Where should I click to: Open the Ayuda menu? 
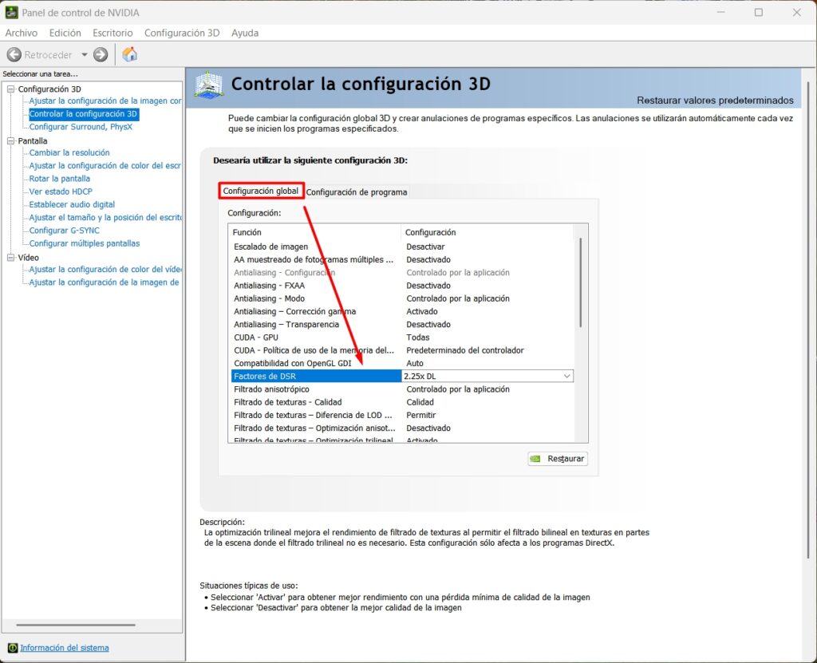point(245,33)
